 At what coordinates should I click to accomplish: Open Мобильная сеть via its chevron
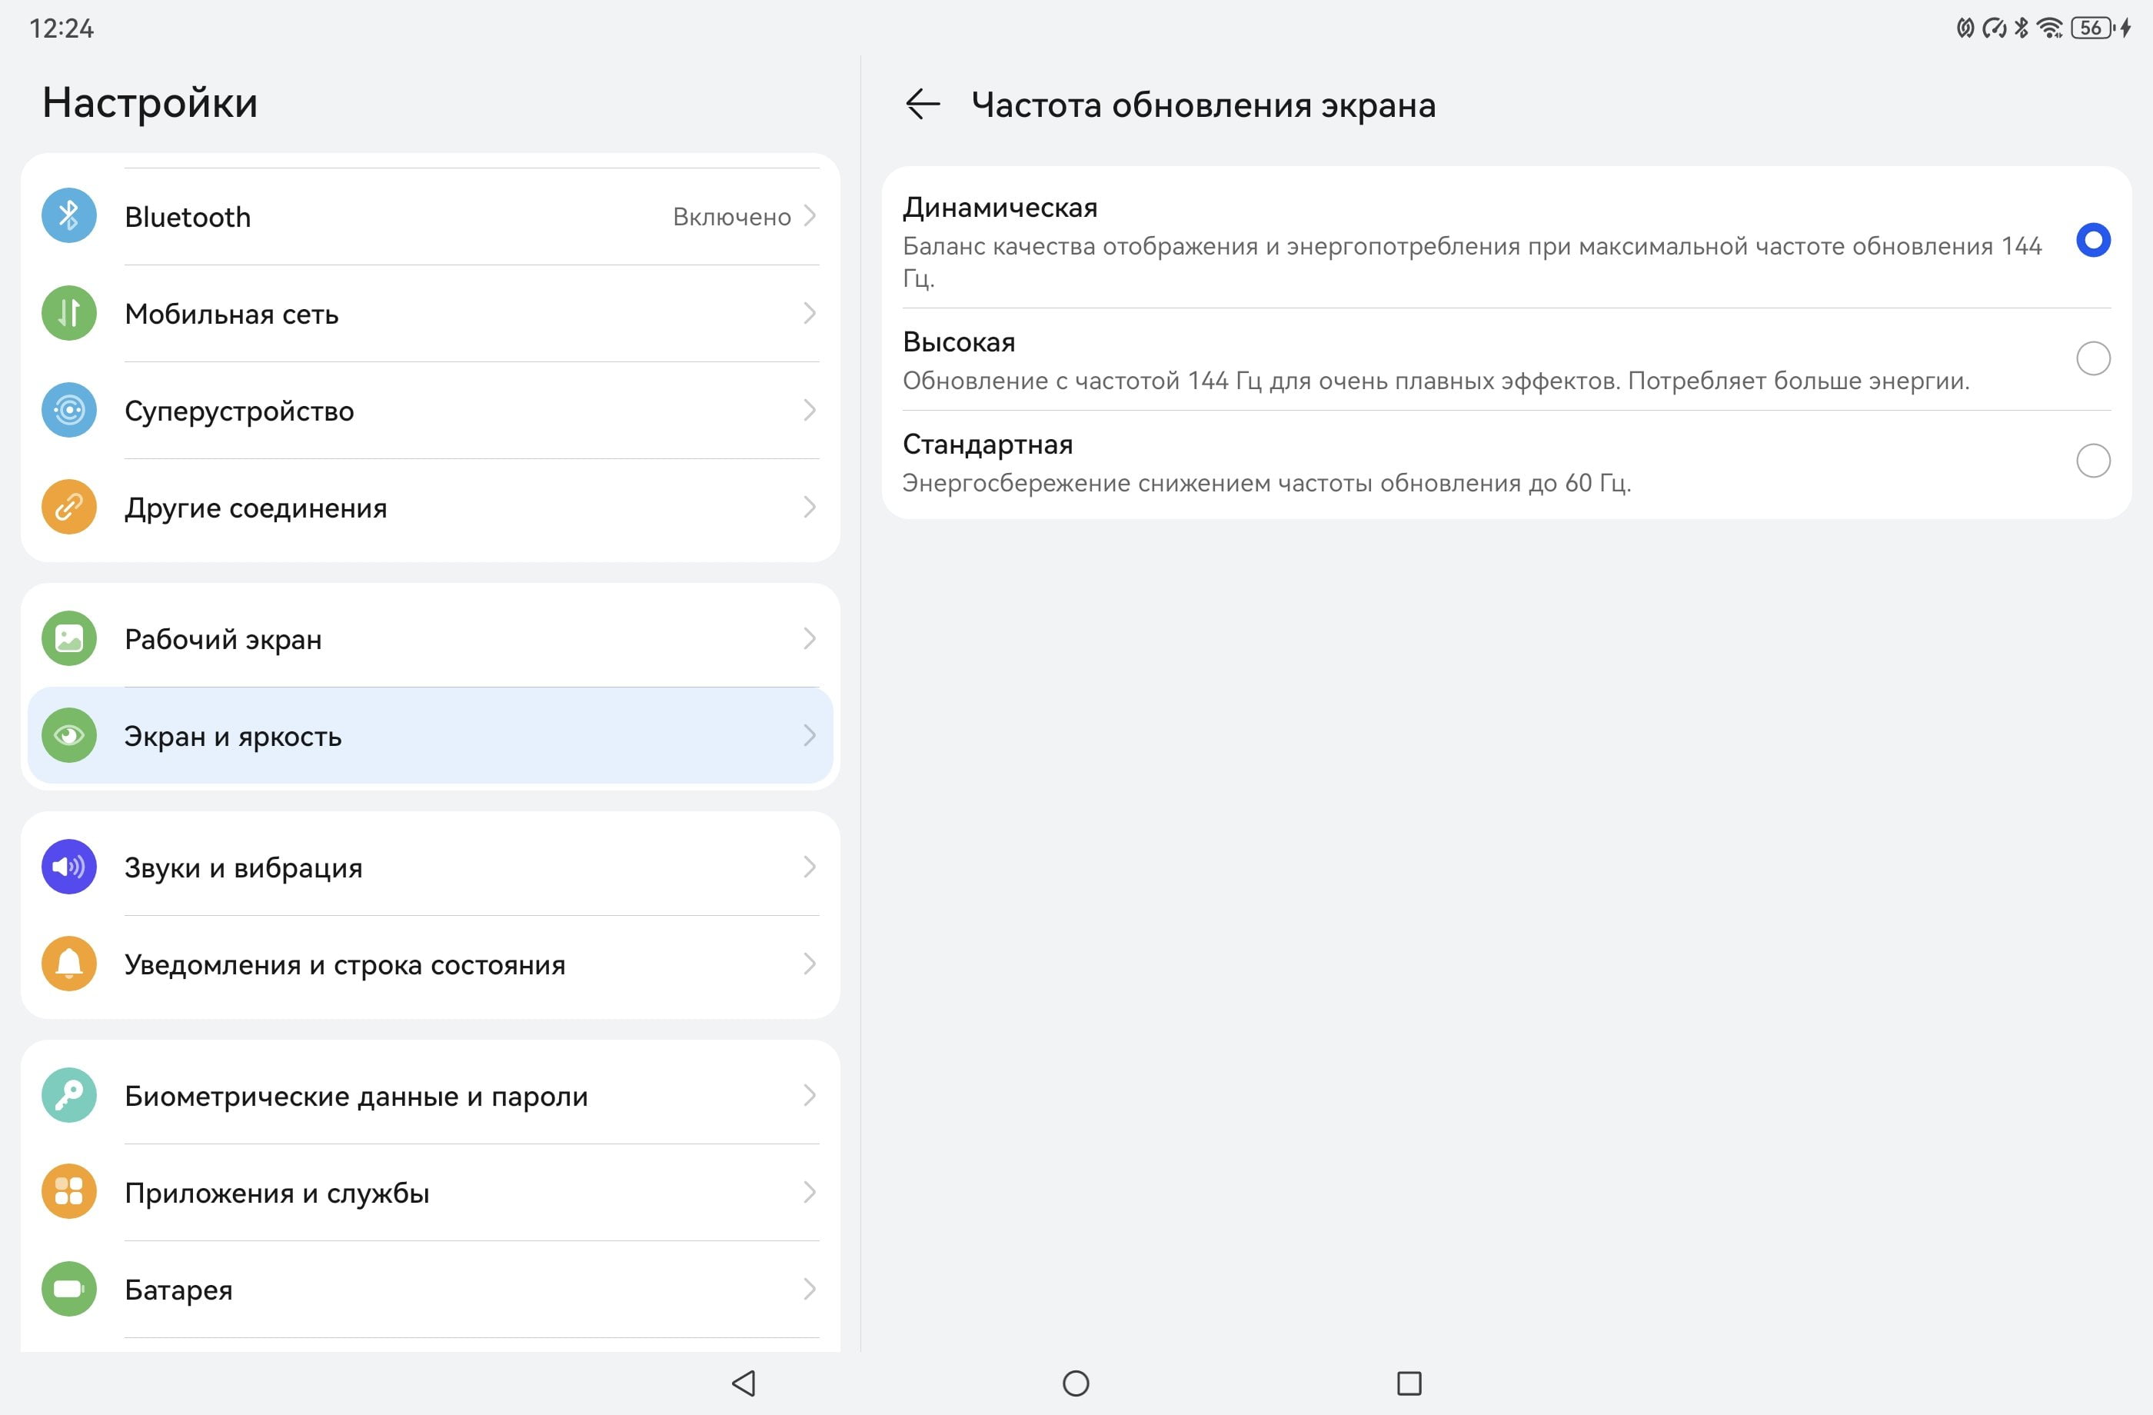click(810, 313)
